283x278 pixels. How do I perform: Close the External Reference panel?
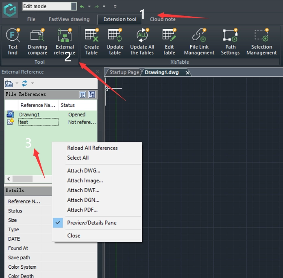[x=98, y=72]
